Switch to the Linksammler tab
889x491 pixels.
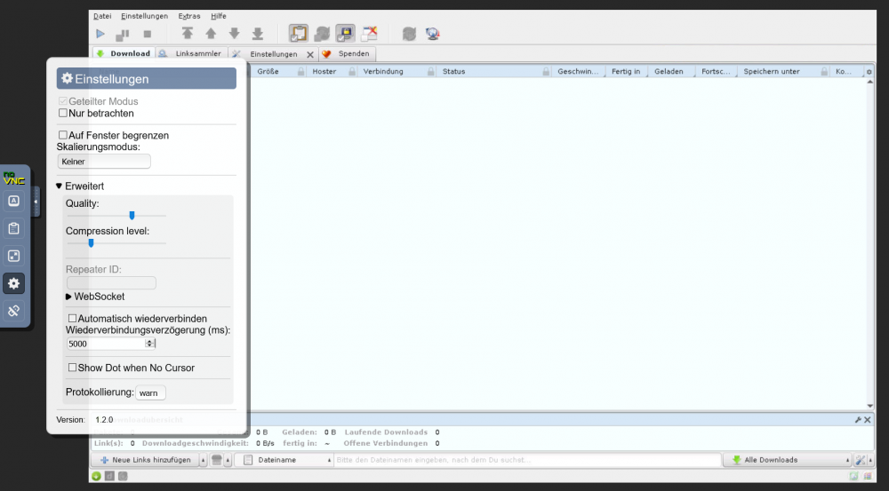(x=192, y=54)
